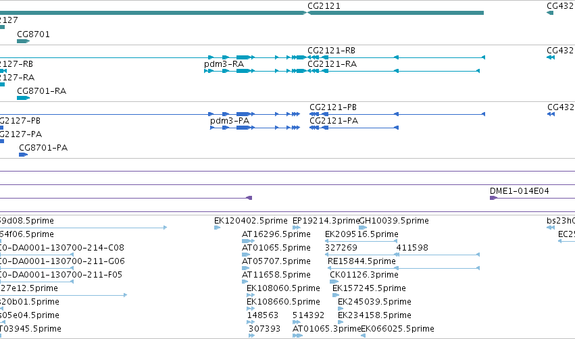Viewport: 575px width, 339px height.
Task: Open the CG8701-RA transcript label
Action: (41, 91)
